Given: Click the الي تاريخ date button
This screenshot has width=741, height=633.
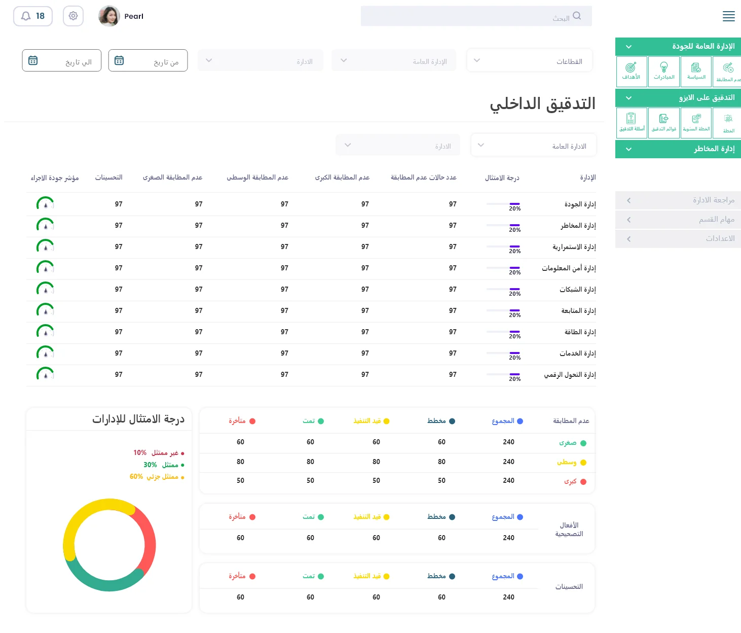Looking at the screenshot, I should pos(62,61).
